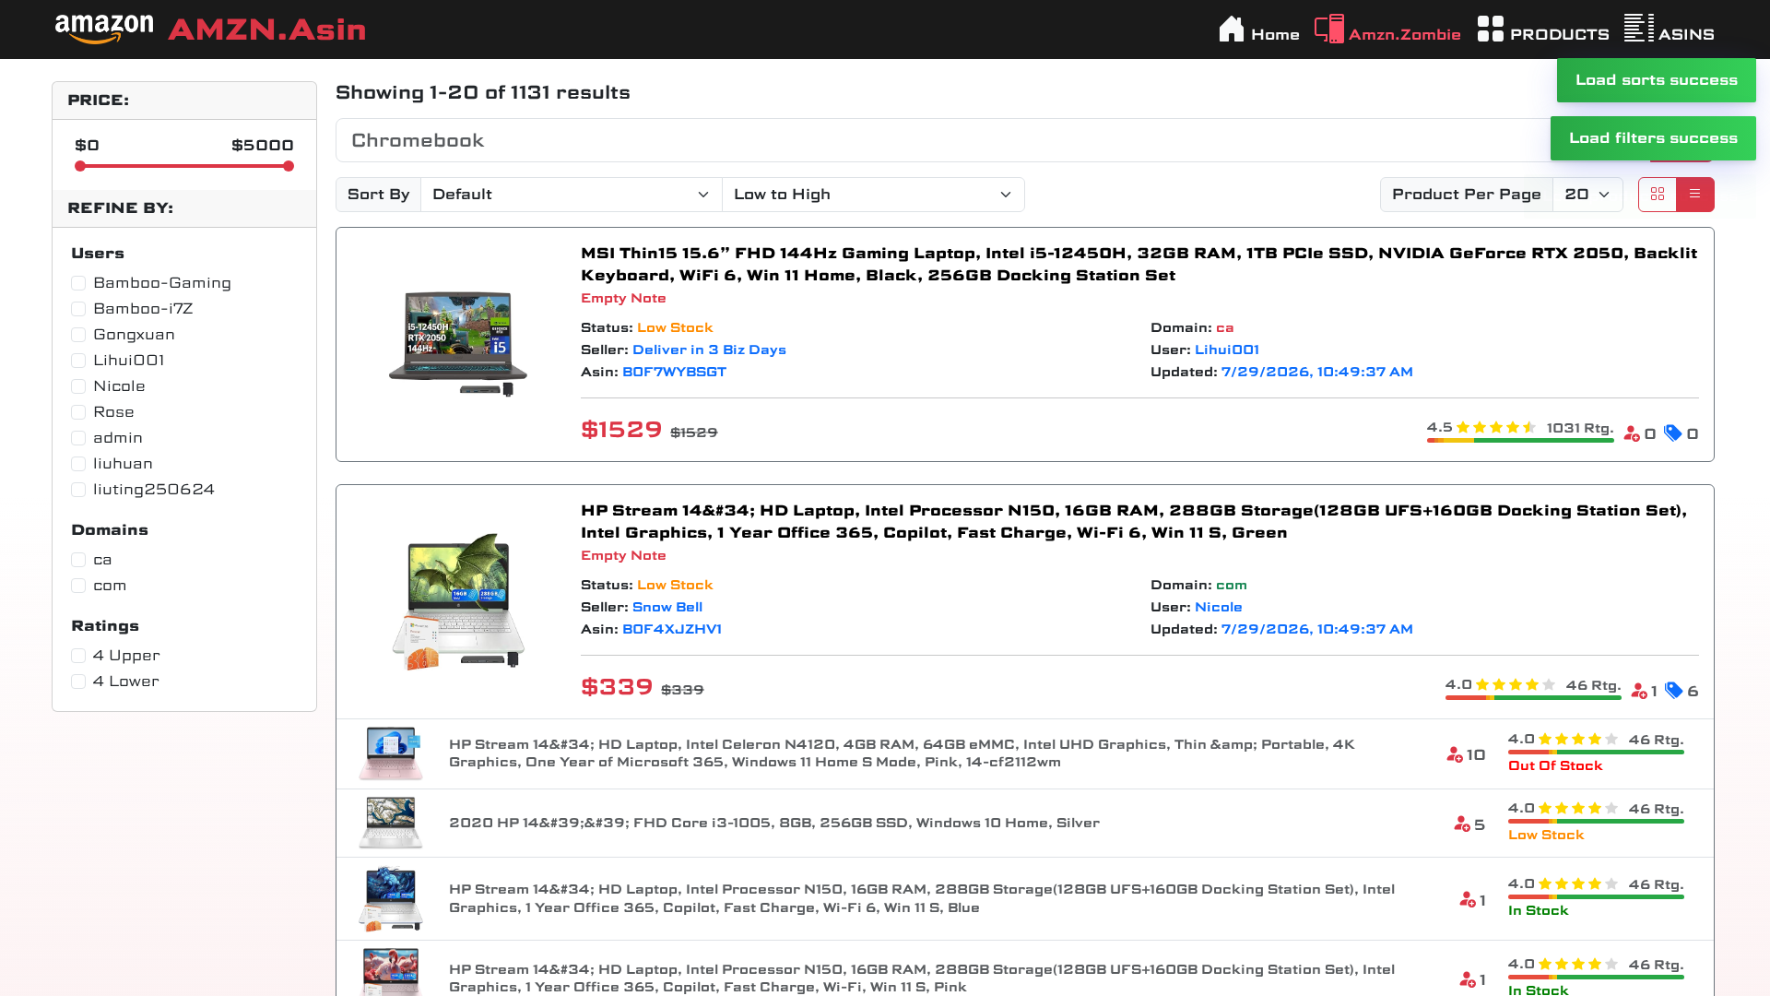This screenshot has width=1770, height=996.
Task: Click the $5000 maximum price slider handle
Action: coord(289,166)
